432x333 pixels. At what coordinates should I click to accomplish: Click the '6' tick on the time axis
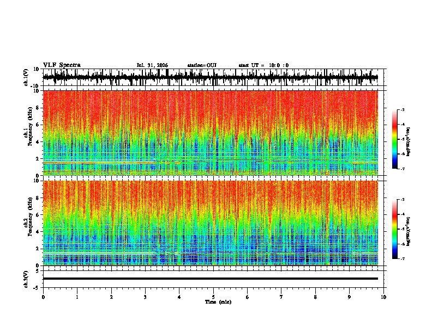[x=248, y=297]
